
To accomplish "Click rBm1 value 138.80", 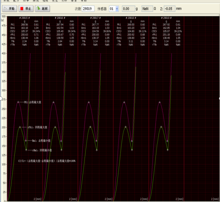I will [131, 38].
